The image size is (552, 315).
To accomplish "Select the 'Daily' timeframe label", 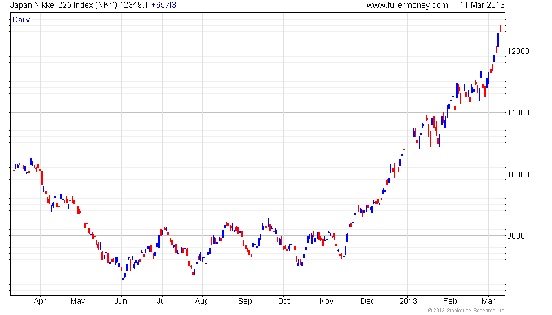I will [21, 20].
